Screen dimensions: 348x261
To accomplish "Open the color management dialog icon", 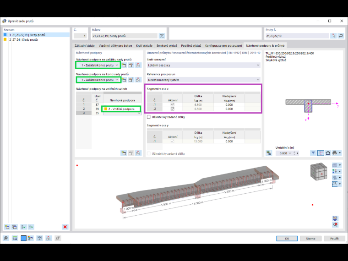I will coord(30,238).
